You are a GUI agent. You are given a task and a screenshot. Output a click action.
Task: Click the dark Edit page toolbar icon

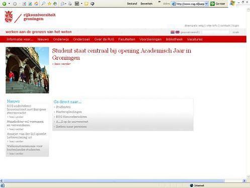tap(77, 4)
